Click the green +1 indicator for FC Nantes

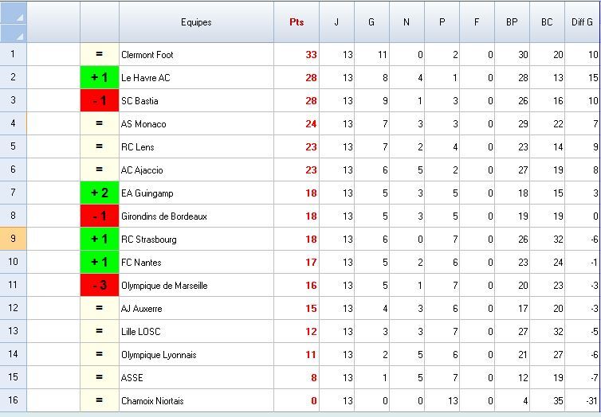(x=100, y=263)
